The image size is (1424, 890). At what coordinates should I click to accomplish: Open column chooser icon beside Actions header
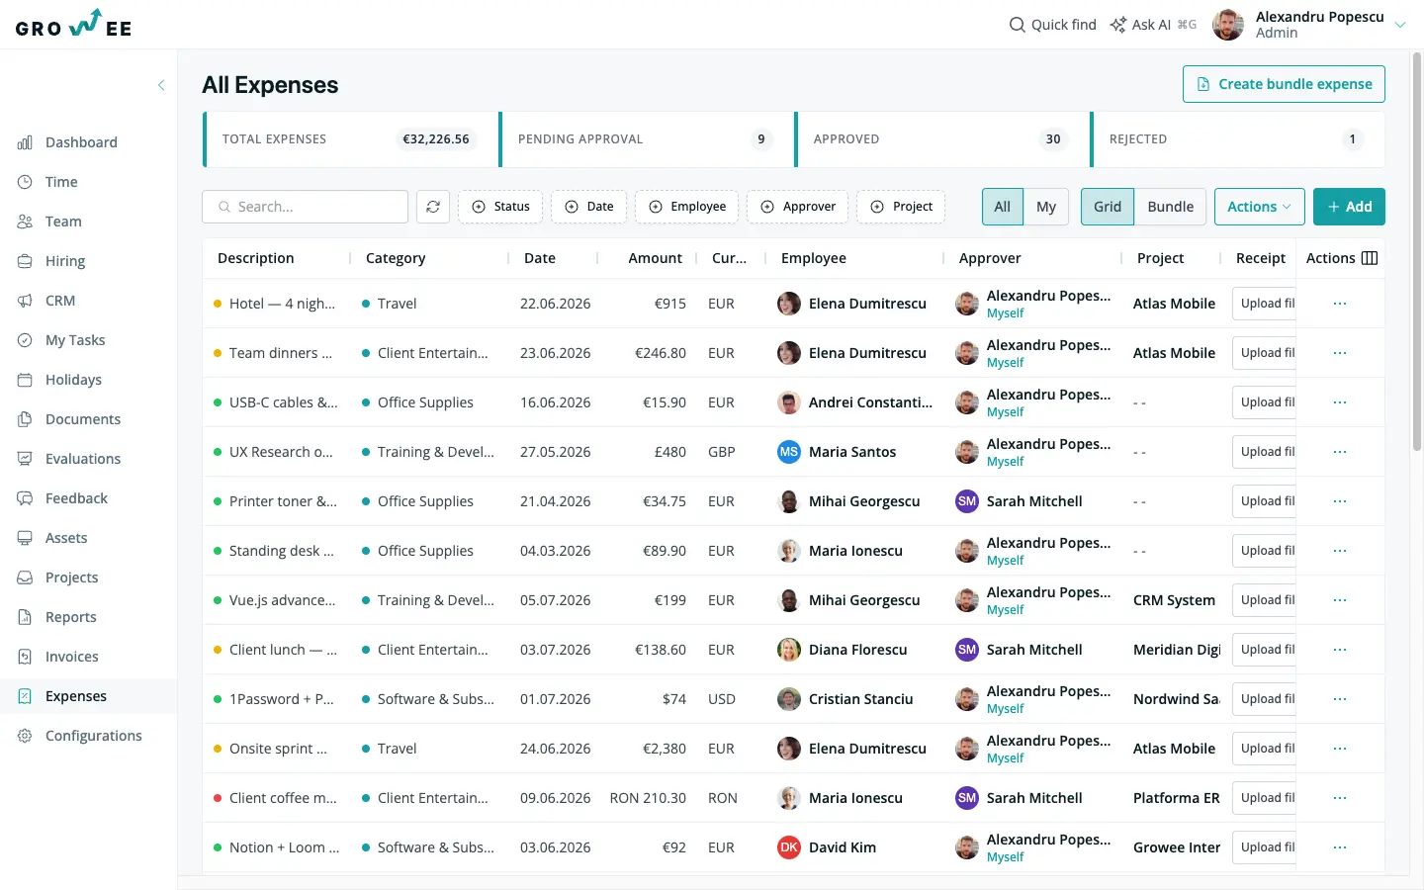pyautogui.click(x=1370, y=258)
